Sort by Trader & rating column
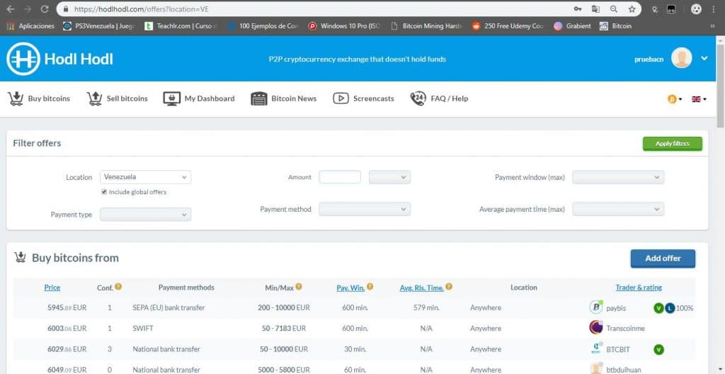 pos(639,288)
